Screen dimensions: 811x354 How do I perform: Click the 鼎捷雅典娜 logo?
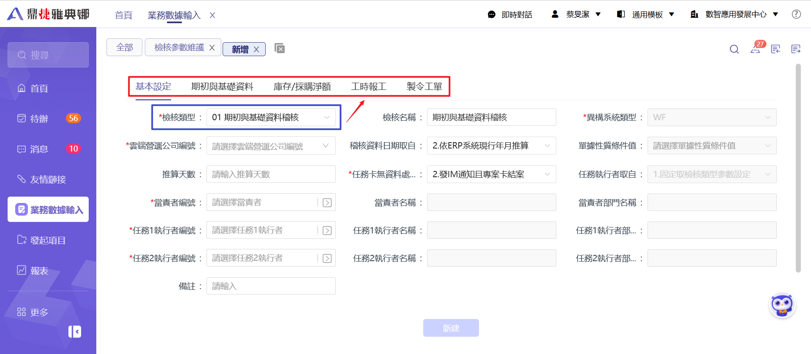point(48,14)
